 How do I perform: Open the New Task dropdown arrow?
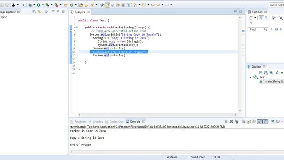255,18
